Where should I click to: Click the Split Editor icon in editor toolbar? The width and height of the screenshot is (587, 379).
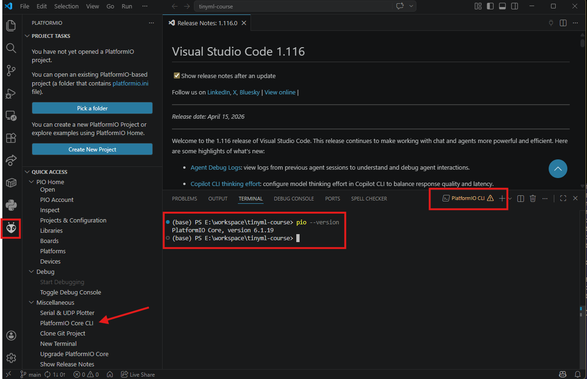(563, 23)
